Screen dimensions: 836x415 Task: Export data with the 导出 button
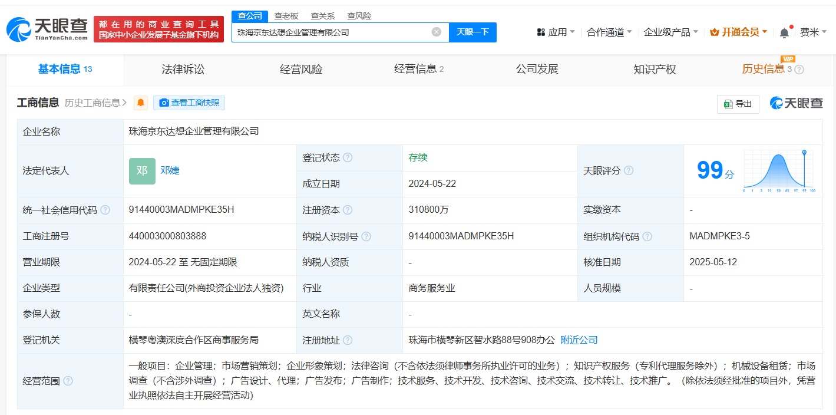(738, 104)
